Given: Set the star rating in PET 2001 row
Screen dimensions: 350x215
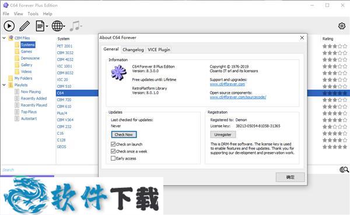Looking at the screenshot, I should pyautogui.click(x=335, y=46).
